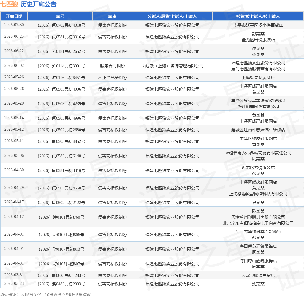The image size is (304, 297).
Task: Click 服务合同纠纷 case cause cell
Action: [112, 66]
